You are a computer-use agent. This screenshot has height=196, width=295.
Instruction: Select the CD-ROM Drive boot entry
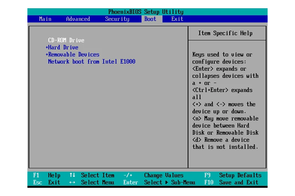click(66, 40)
